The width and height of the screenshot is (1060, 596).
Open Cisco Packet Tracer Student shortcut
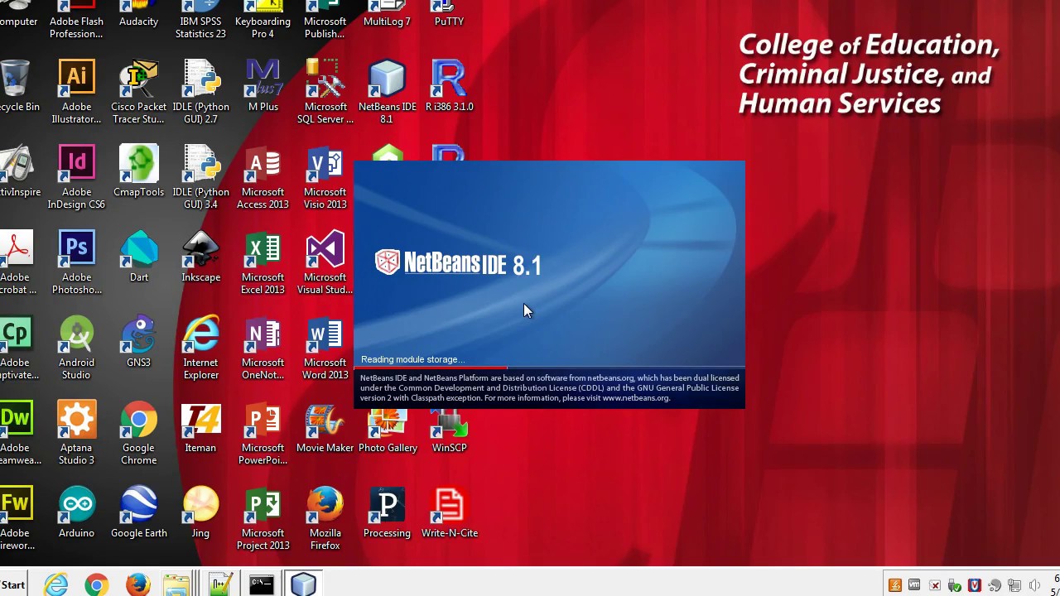[x=138, y=91]
